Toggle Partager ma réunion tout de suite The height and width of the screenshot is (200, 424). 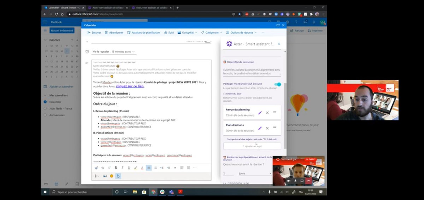point(278,84)
